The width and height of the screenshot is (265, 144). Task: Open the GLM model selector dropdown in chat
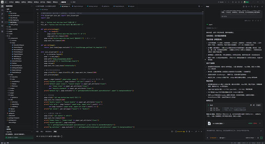[x=250, y=138]
